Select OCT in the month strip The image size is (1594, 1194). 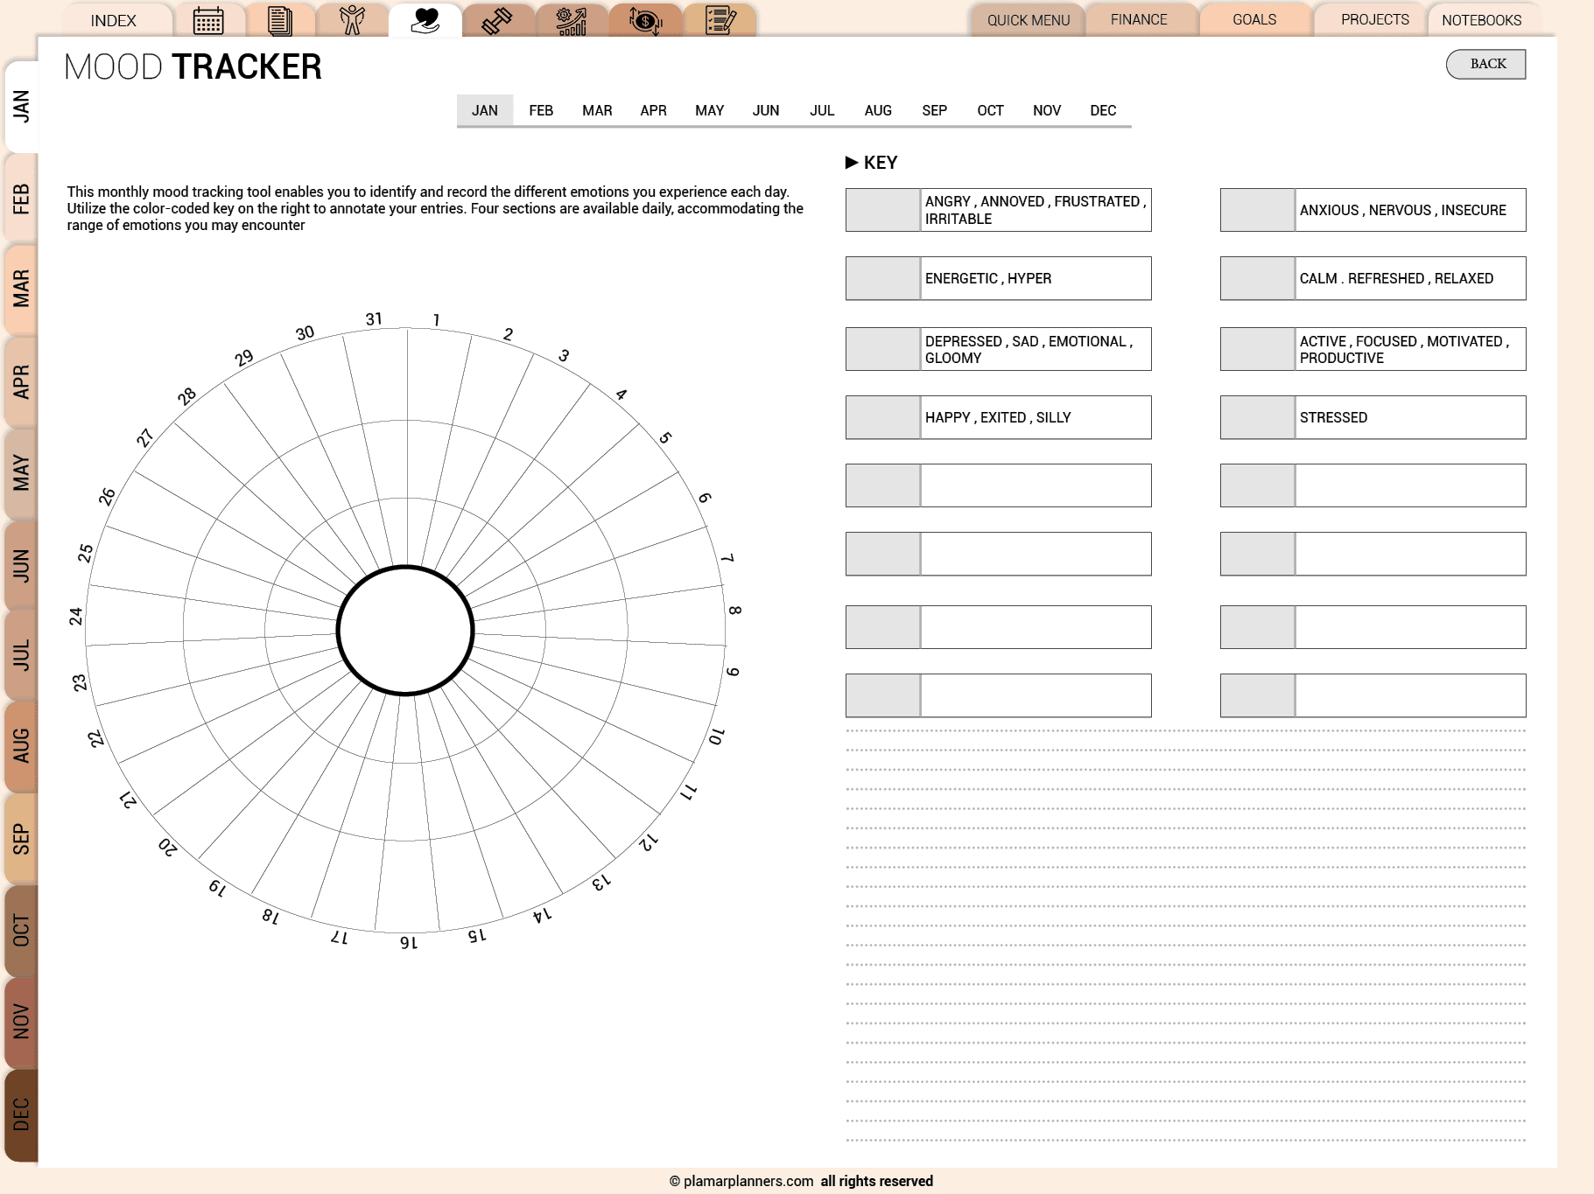coord(990,110)
